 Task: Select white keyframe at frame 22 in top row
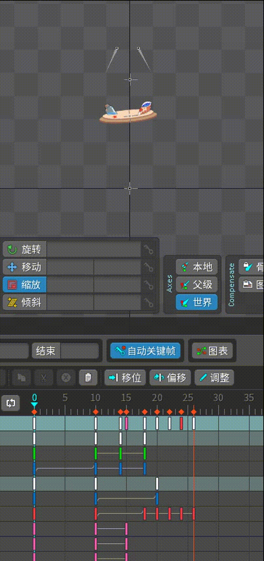(169, 423)
